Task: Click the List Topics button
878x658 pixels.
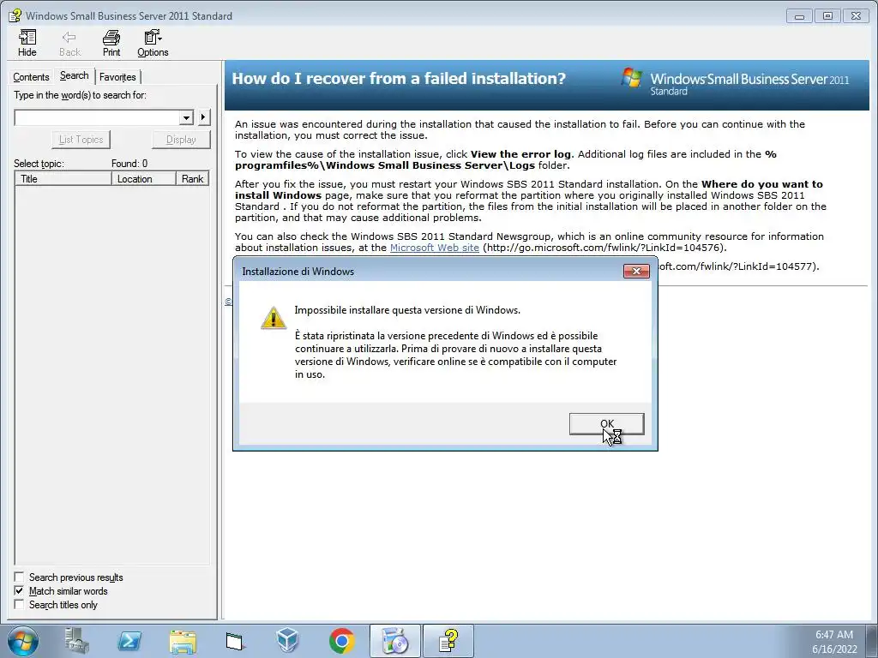Action: tap(81, 140)
